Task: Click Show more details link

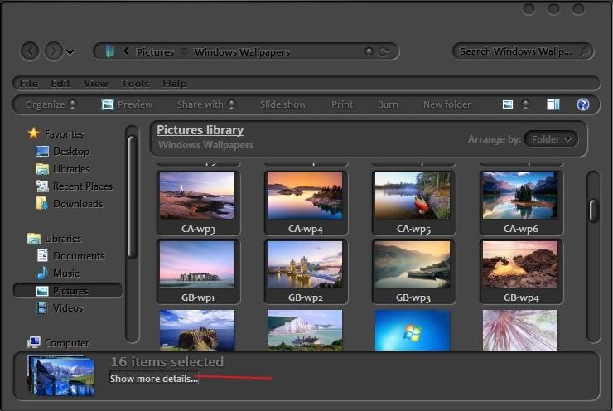Action: (x=154, y=379)
